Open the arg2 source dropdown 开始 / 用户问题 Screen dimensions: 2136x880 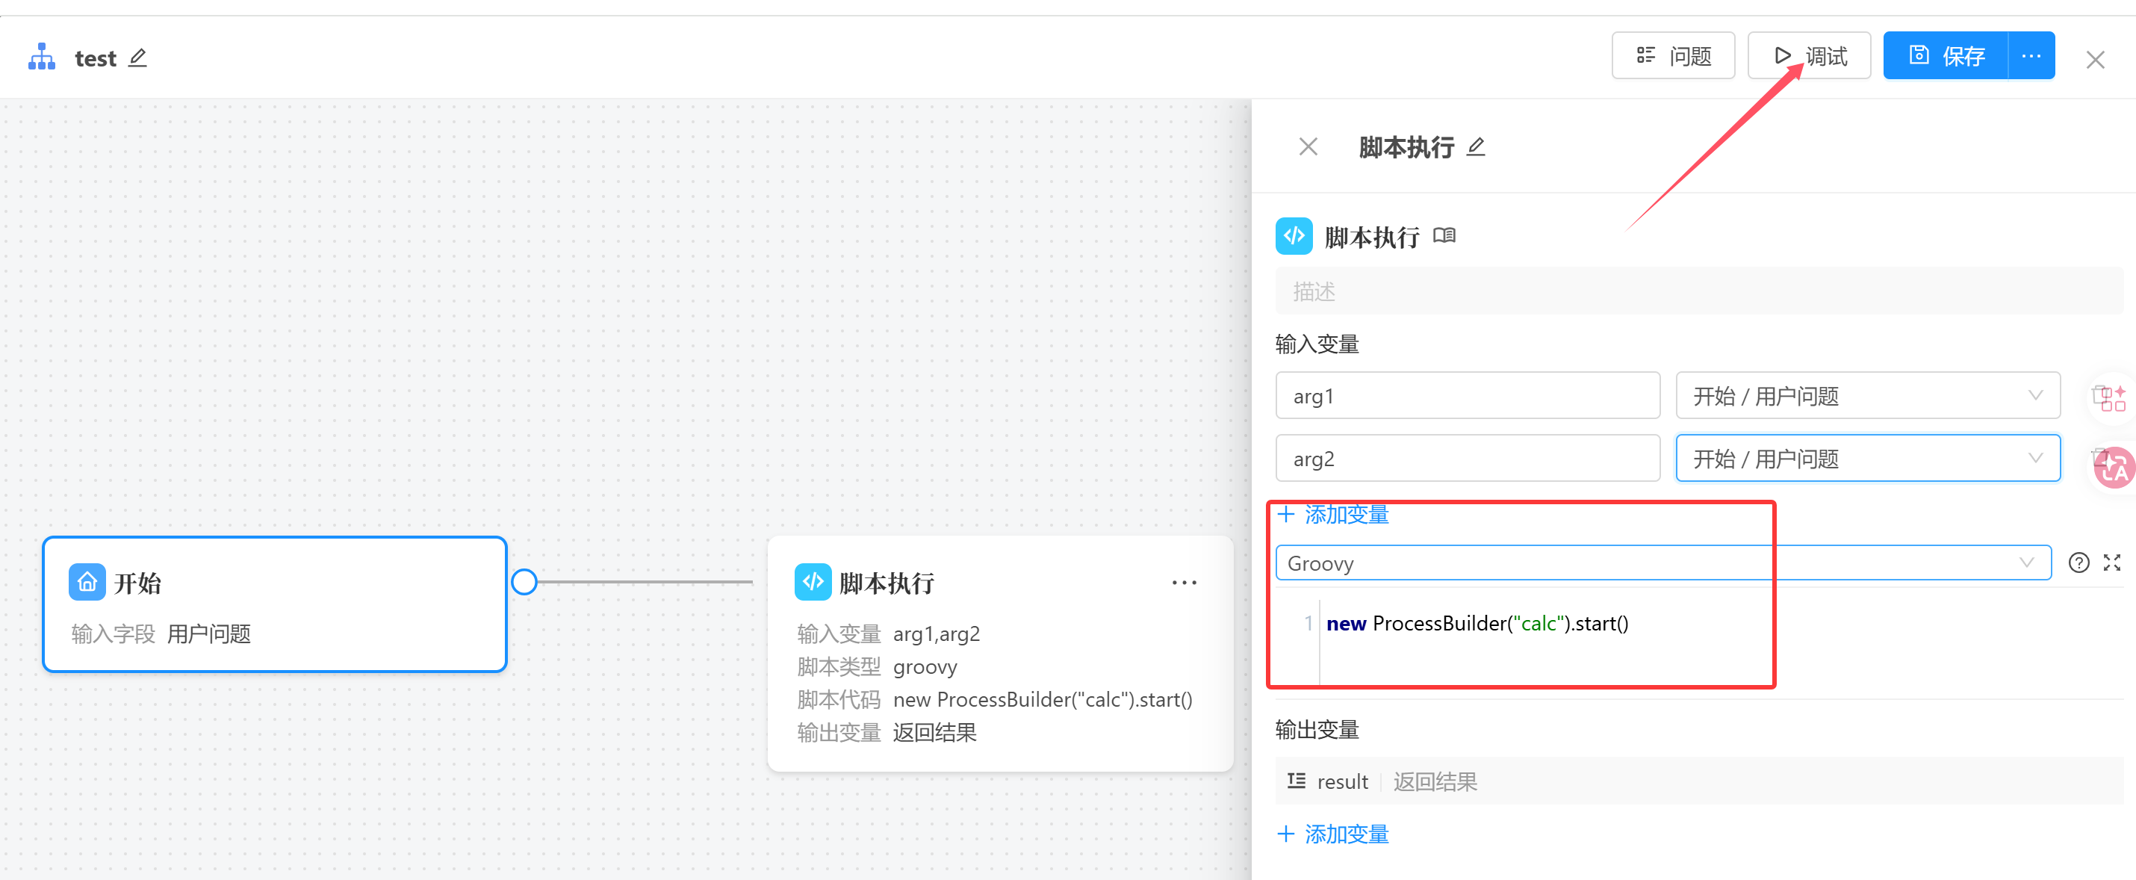1866,459
